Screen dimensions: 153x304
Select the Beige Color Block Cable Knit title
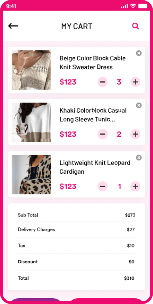pos(93,63)
